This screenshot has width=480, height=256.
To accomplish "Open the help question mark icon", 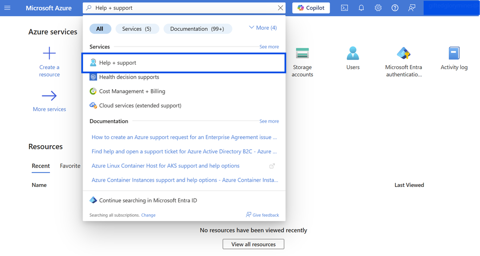I will [x=395, y=8].
